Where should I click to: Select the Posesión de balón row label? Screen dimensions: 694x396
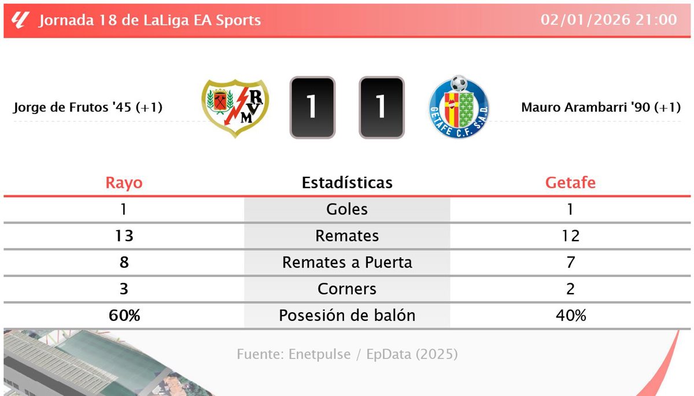pyautogui.click(x=347, y=316)
